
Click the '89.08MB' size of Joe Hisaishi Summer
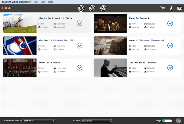pyautogui.click(x=151, y=71)
